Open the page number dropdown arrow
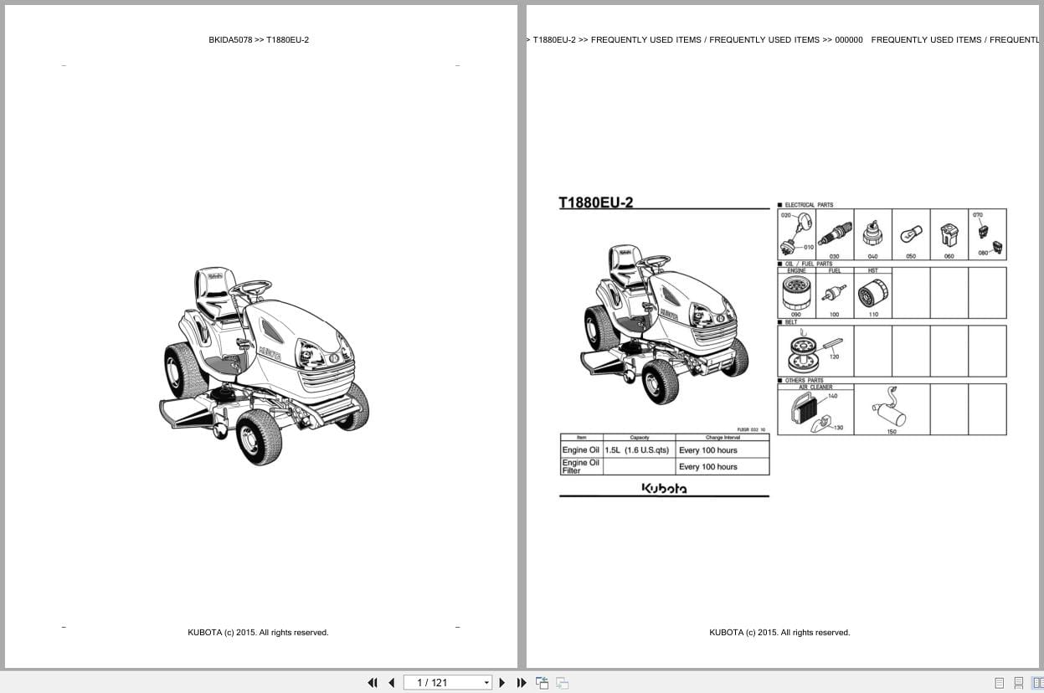This screenshot has width=1044, height=693. pos(486,683)
